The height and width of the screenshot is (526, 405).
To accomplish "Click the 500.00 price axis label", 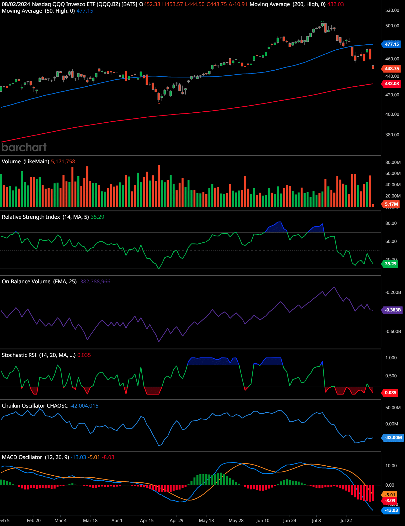I will [x=392, y=26].
